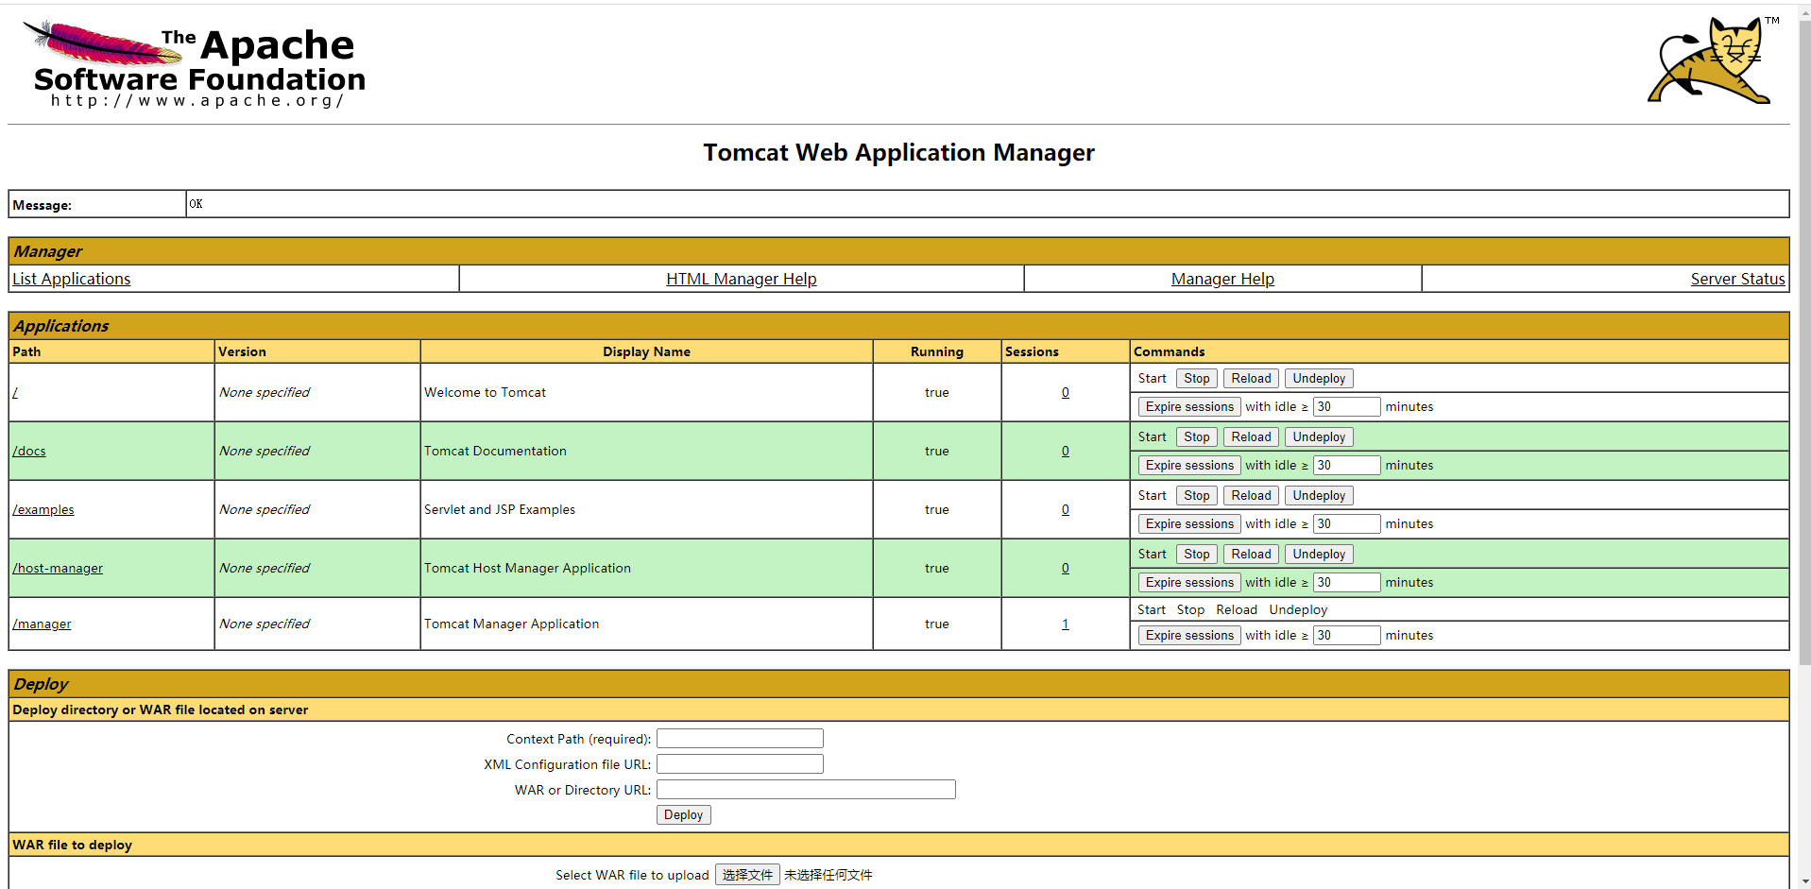Viewport: 1811px width, 889px height.
Task: Click the Tomcat cat logo
Action: coord(1712,60)
